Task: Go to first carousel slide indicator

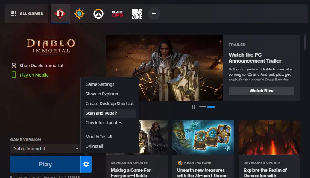Action: [x=203, y=107]
